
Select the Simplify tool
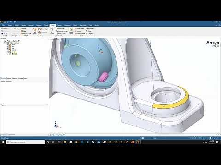point(78,31)
